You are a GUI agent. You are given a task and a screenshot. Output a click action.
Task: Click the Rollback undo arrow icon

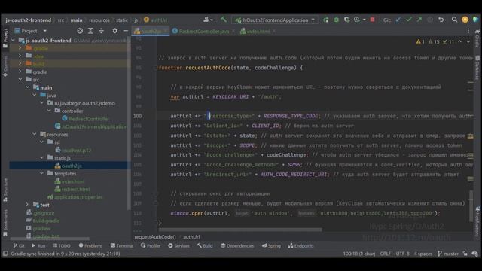[441, 20]
